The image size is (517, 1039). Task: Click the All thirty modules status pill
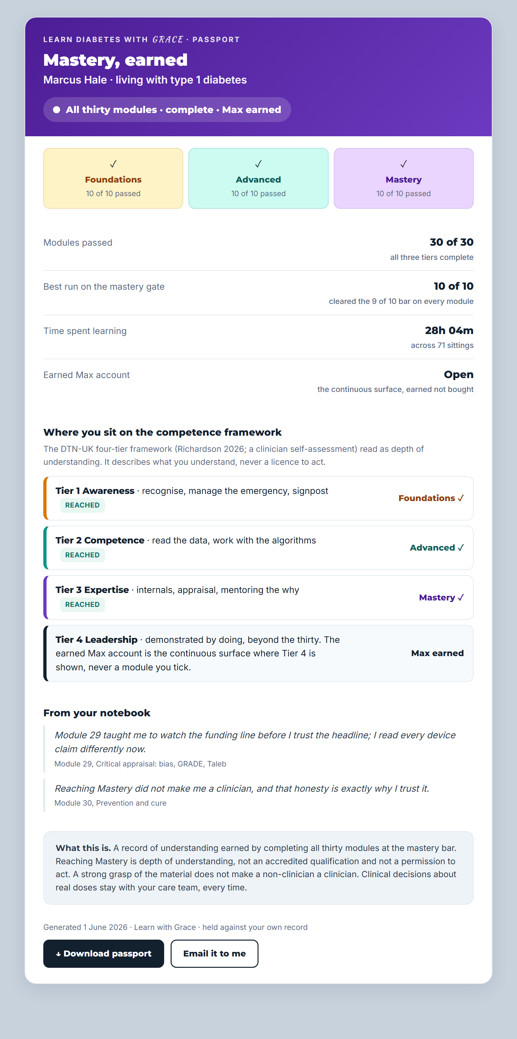tap(167, 110)
